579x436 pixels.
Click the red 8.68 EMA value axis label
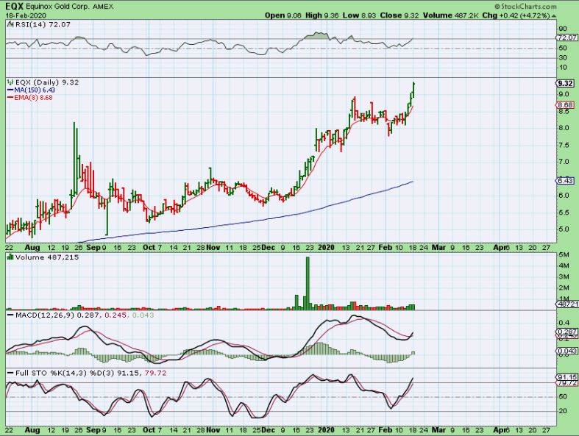click(565, 106)
